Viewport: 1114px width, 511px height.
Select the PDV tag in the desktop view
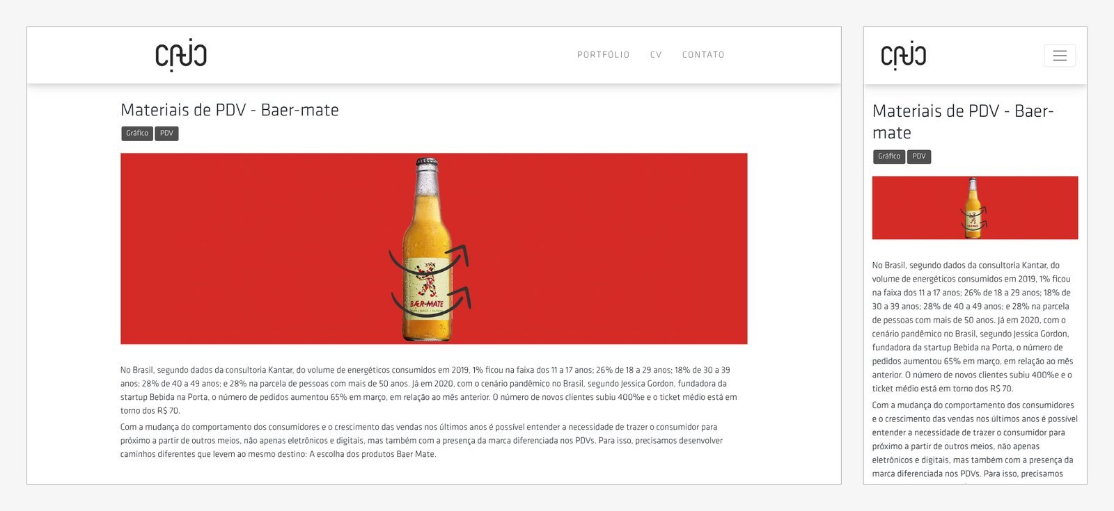tap(166, 133)
